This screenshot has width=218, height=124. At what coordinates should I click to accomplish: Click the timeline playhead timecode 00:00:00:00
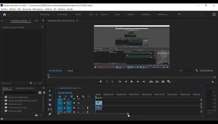coord(65,93)
